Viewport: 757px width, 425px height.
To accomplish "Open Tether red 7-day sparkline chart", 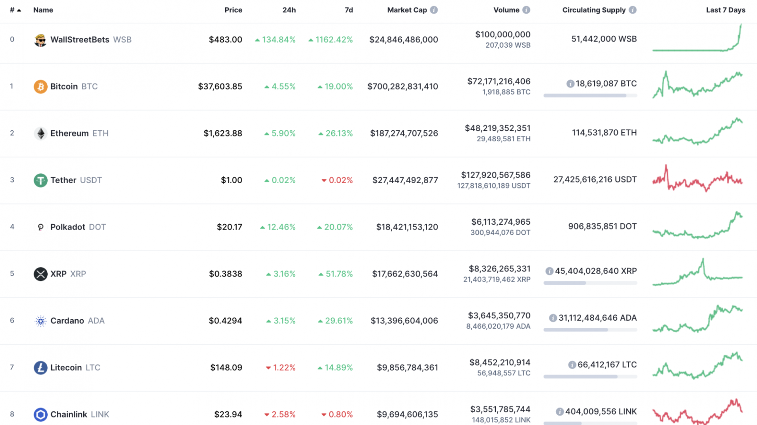I will (x=697, y=178).
